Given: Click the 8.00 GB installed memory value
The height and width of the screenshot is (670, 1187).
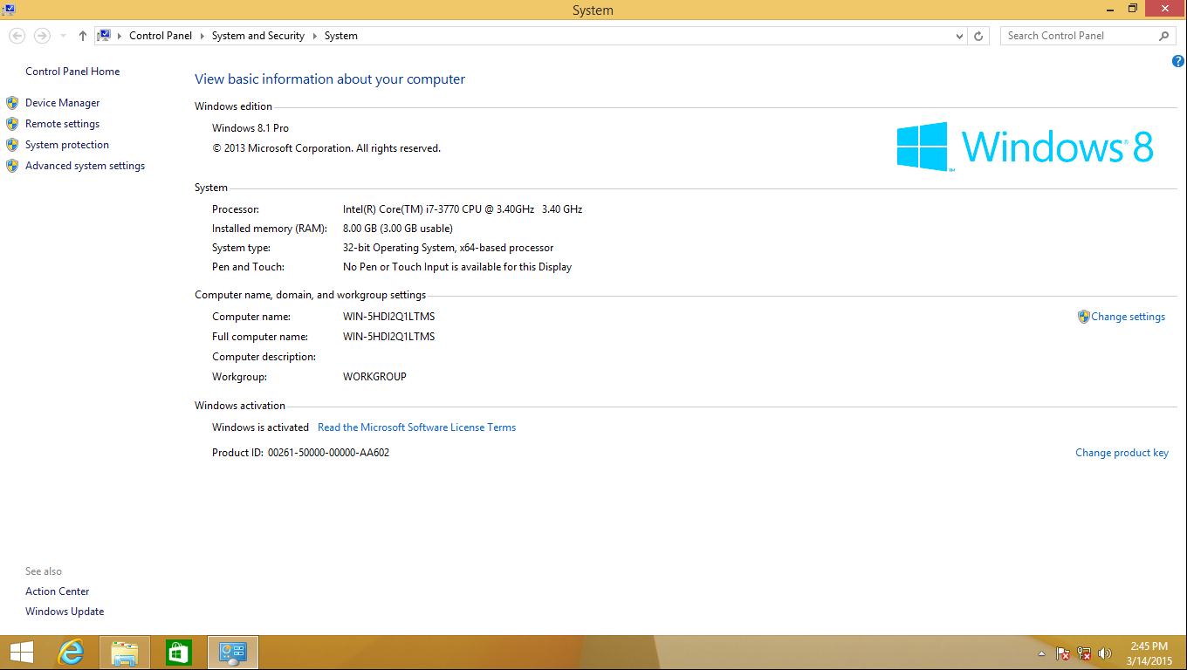Looking at the screenshot, I should 398,229.
